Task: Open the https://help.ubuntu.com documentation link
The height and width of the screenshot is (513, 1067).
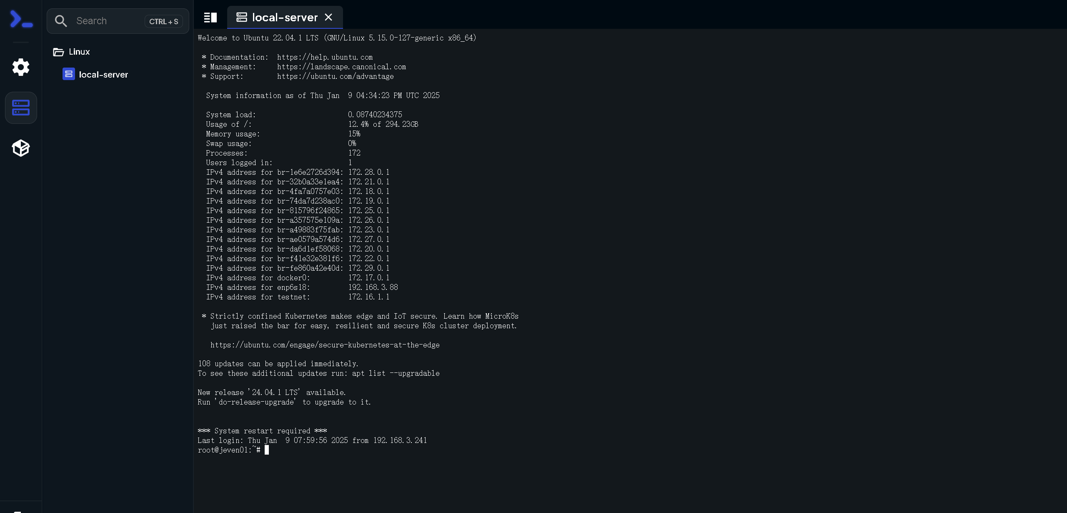Action: pyautogui.click(x=325, y=57)
